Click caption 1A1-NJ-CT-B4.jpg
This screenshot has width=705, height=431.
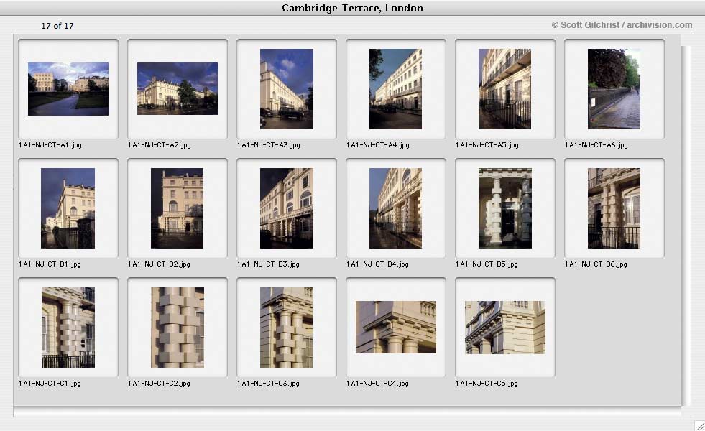[x=378, y=264]
